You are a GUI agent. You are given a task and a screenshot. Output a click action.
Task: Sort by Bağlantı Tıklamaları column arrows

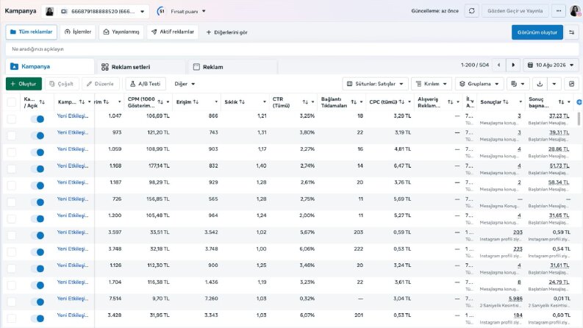(353, 102)
